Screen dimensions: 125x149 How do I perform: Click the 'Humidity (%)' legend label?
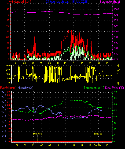click(x=25, y=88)
